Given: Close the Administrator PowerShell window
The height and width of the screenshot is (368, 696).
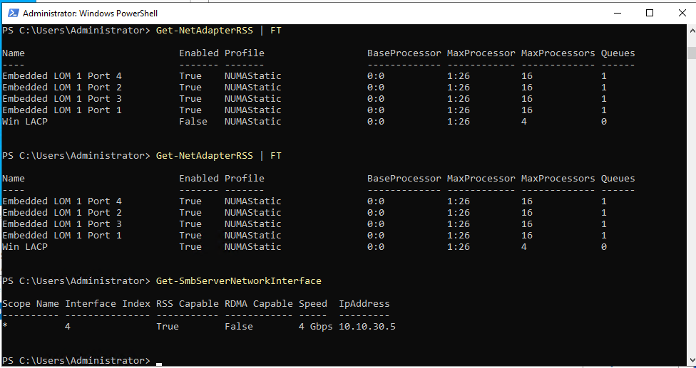Looking at the screenshot, I should tap(682, 14).
